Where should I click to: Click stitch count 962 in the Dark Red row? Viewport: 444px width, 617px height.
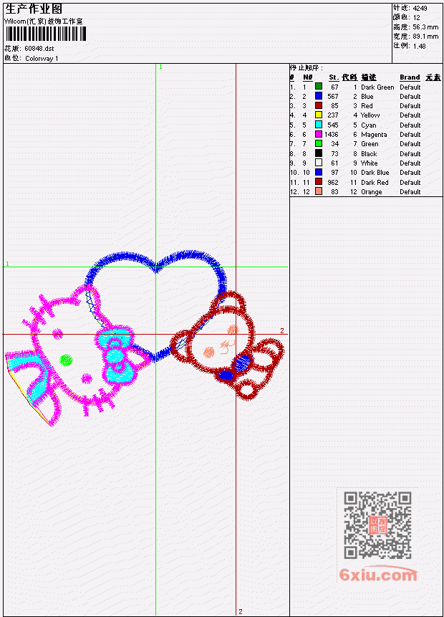(x=333, y=183)
